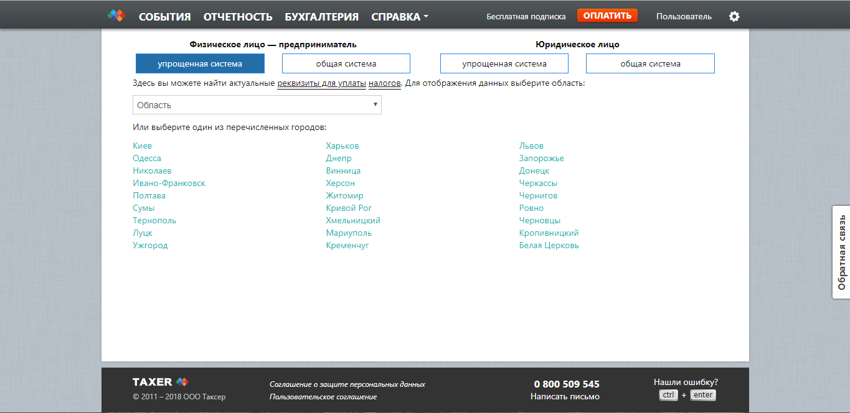The width and height of the screenshot is (850, 413).
Task: Expand the СПРАВКА dropdown menu
Action: click(400, 17)
